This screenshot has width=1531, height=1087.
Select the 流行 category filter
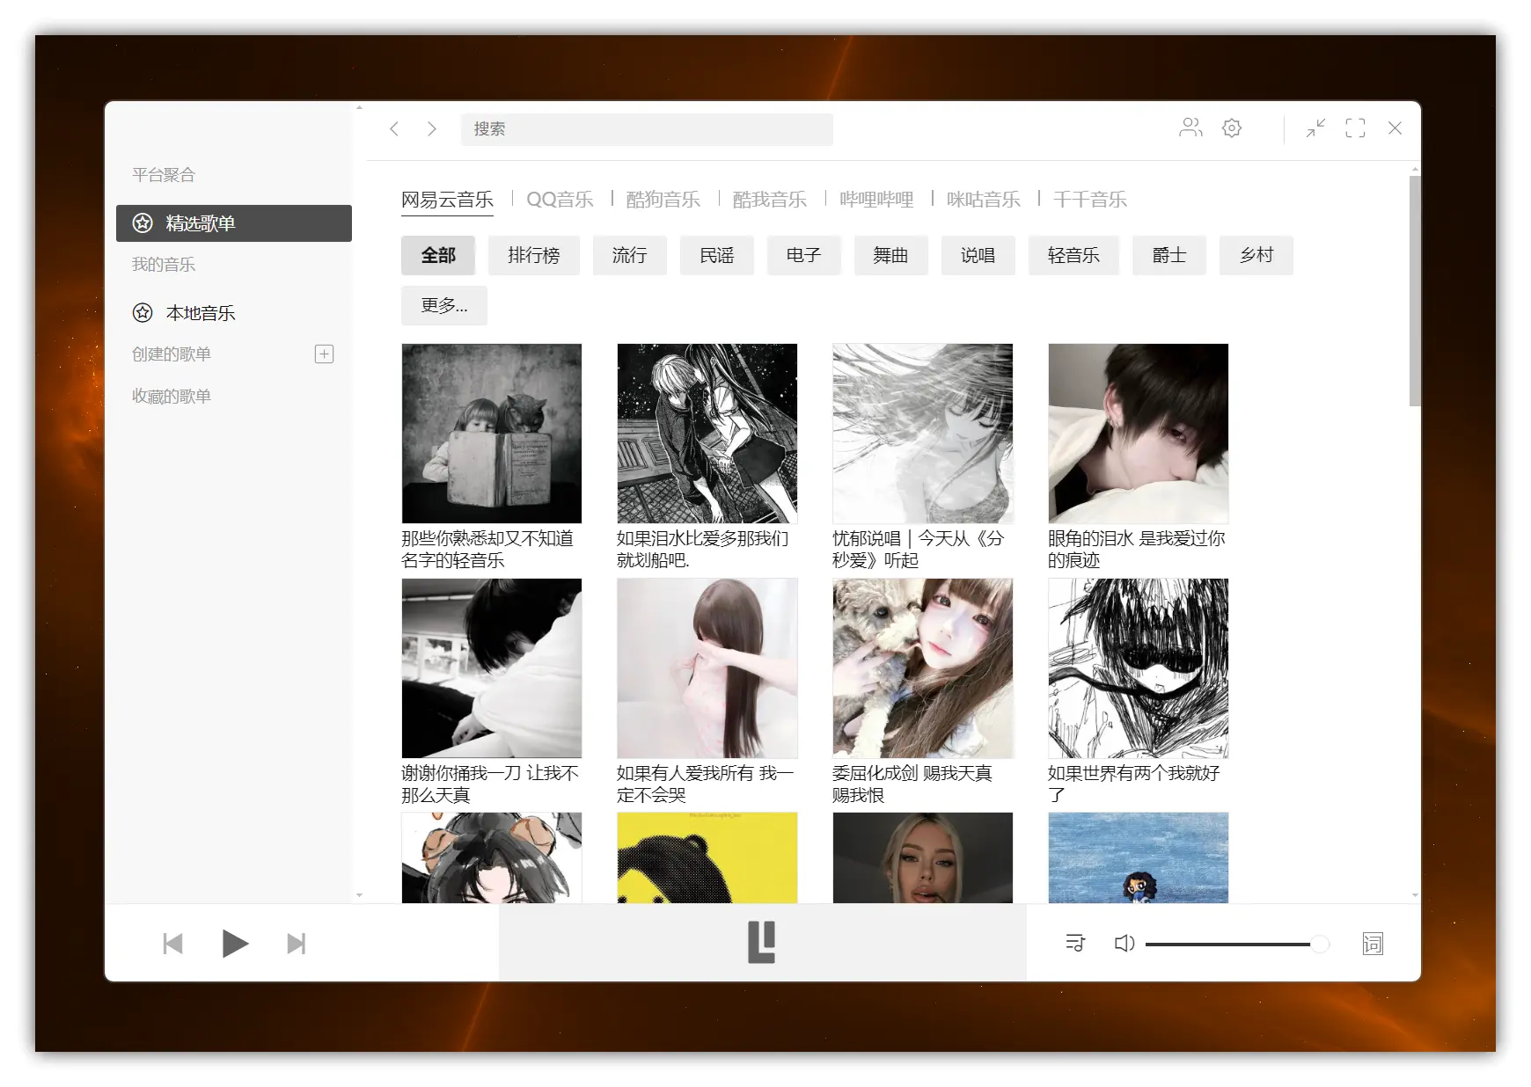click(630, 255)
